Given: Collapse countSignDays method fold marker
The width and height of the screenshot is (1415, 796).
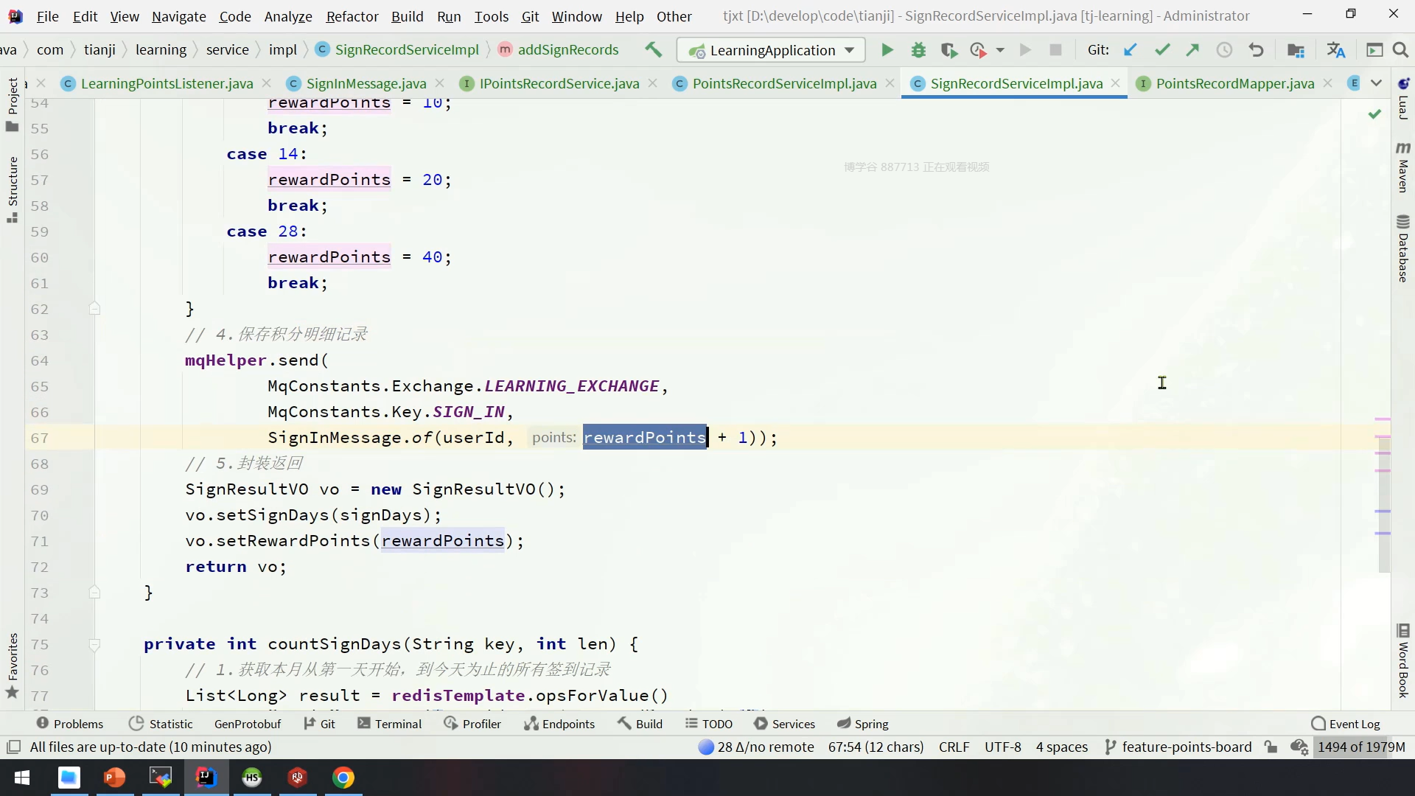Looking at the screenshot, I should tap(94, 645).
